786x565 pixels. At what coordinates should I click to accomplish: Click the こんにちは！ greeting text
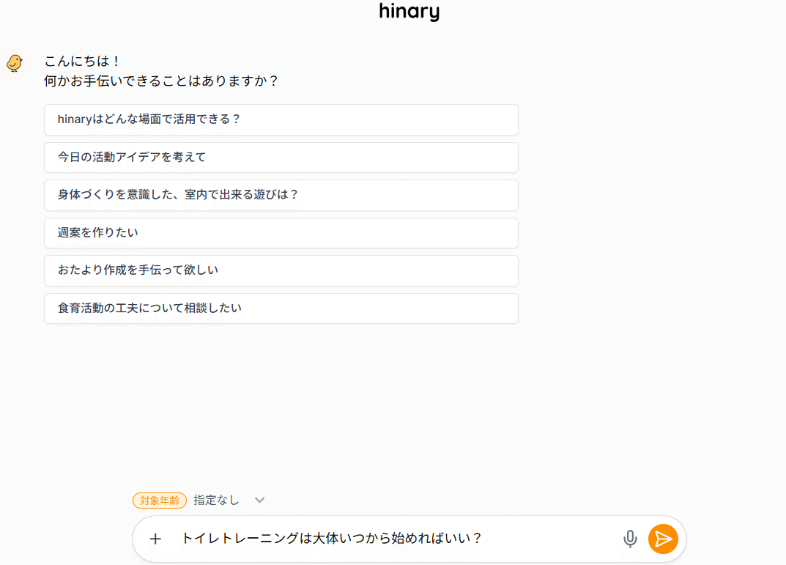82,61
